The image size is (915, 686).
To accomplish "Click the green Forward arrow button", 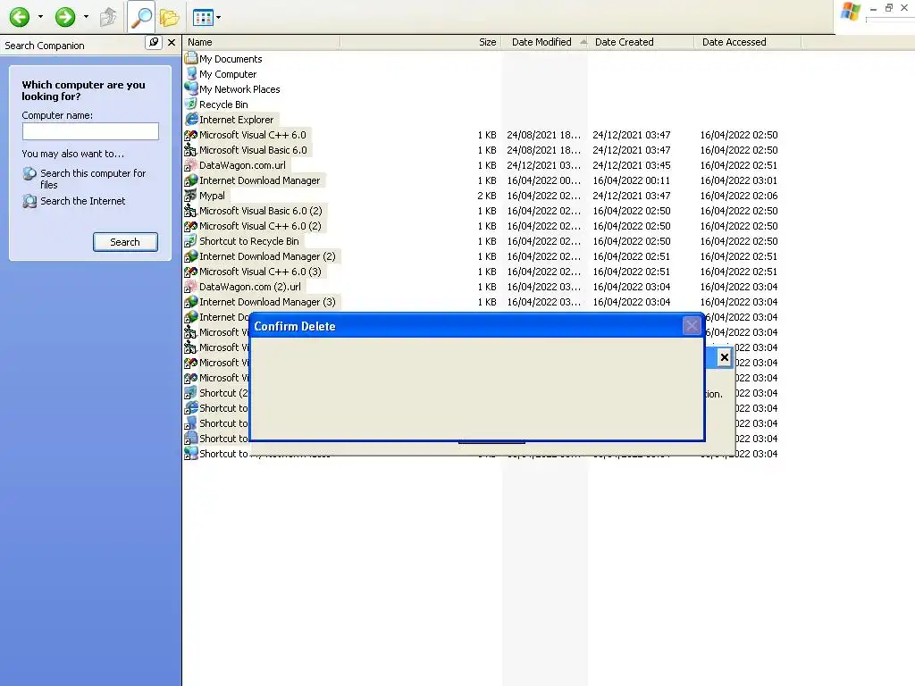I will 64,17.
